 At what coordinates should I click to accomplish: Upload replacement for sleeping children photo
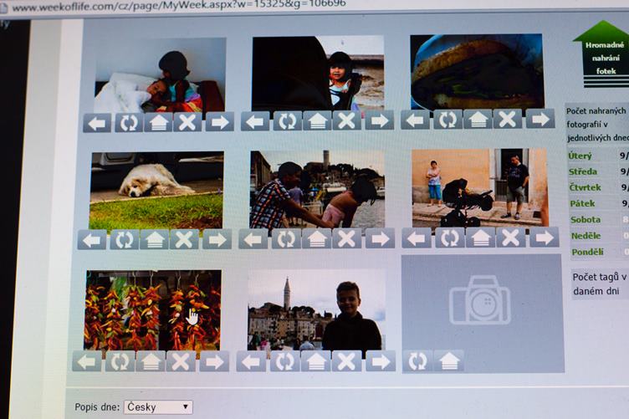click(158, 122)
